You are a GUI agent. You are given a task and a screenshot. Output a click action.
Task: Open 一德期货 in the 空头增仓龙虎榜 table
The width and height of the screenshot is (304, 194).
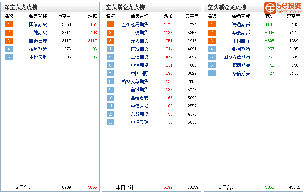[140, 33]
